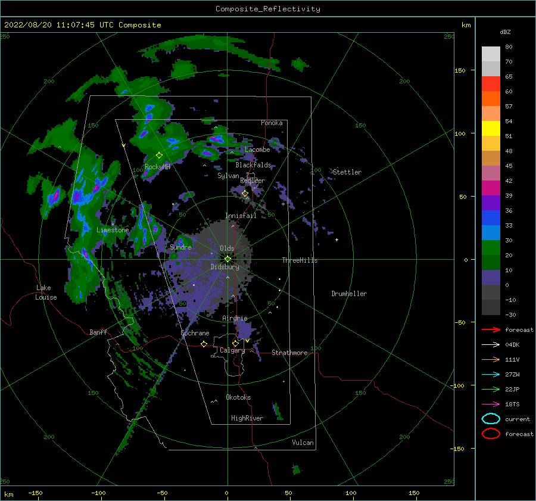Click the Airdrie label
The image size is (536, 501).
(x=235, y=318)
